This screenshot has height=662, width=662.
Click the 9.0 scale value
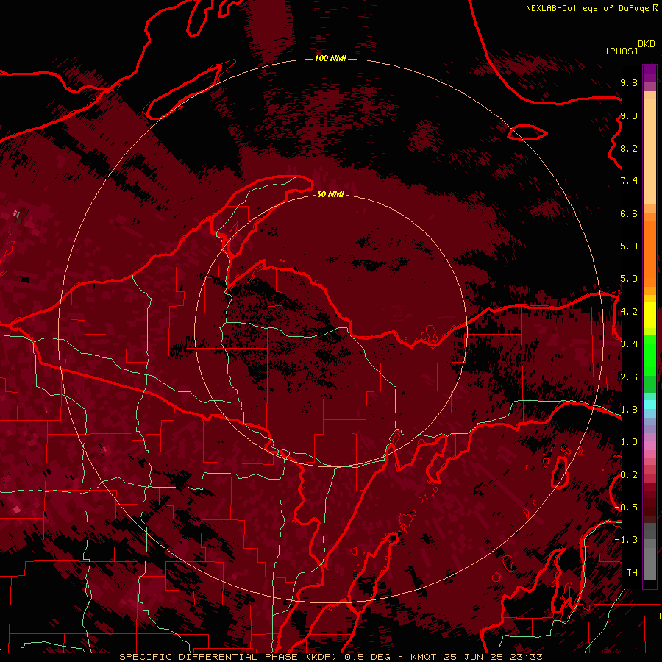[629, 115]
